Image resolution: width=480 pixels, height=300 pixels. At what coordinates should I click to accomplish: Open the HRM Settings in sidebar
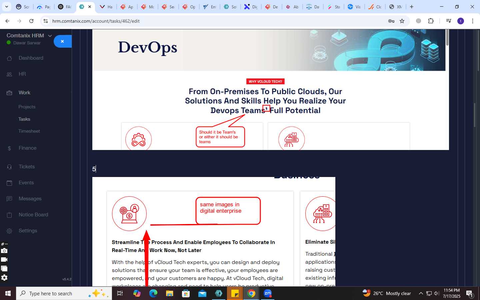coord(28,231)
